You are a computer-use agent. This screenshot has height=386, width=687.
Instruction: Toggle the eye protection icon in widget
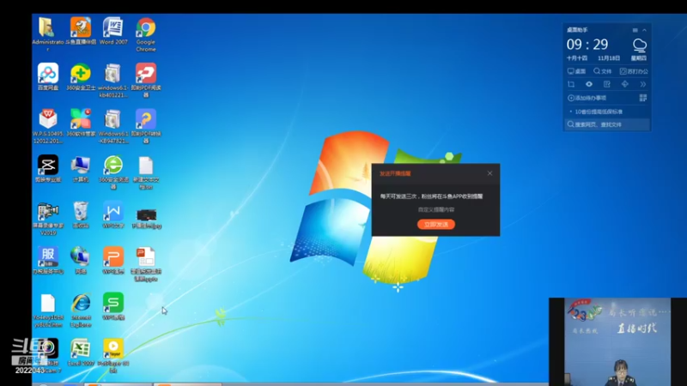(x=589, y=84)
